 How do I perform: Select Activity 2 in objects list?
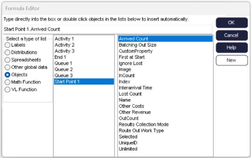[84, 45]
